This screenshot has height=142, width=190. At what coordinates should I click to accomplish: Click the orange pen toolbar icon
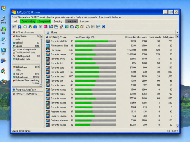point(61,27)
